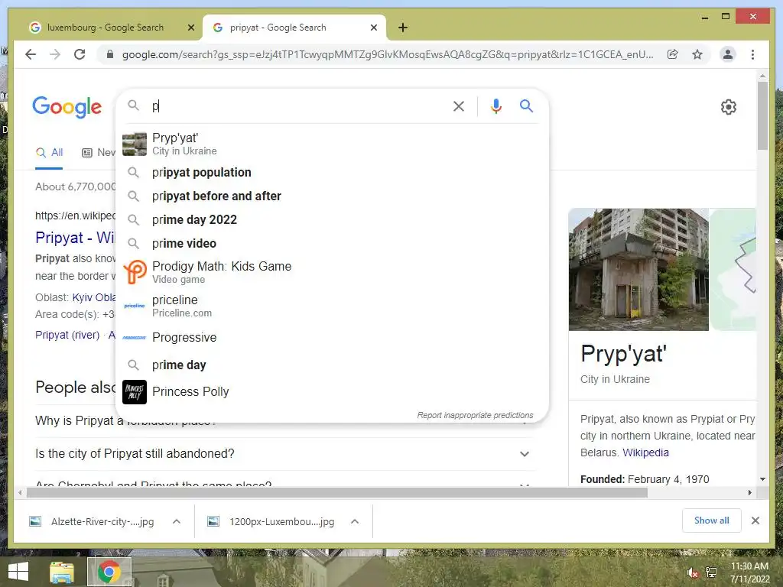Open File Explorer from the taskbar

click(x=61, y=572)
